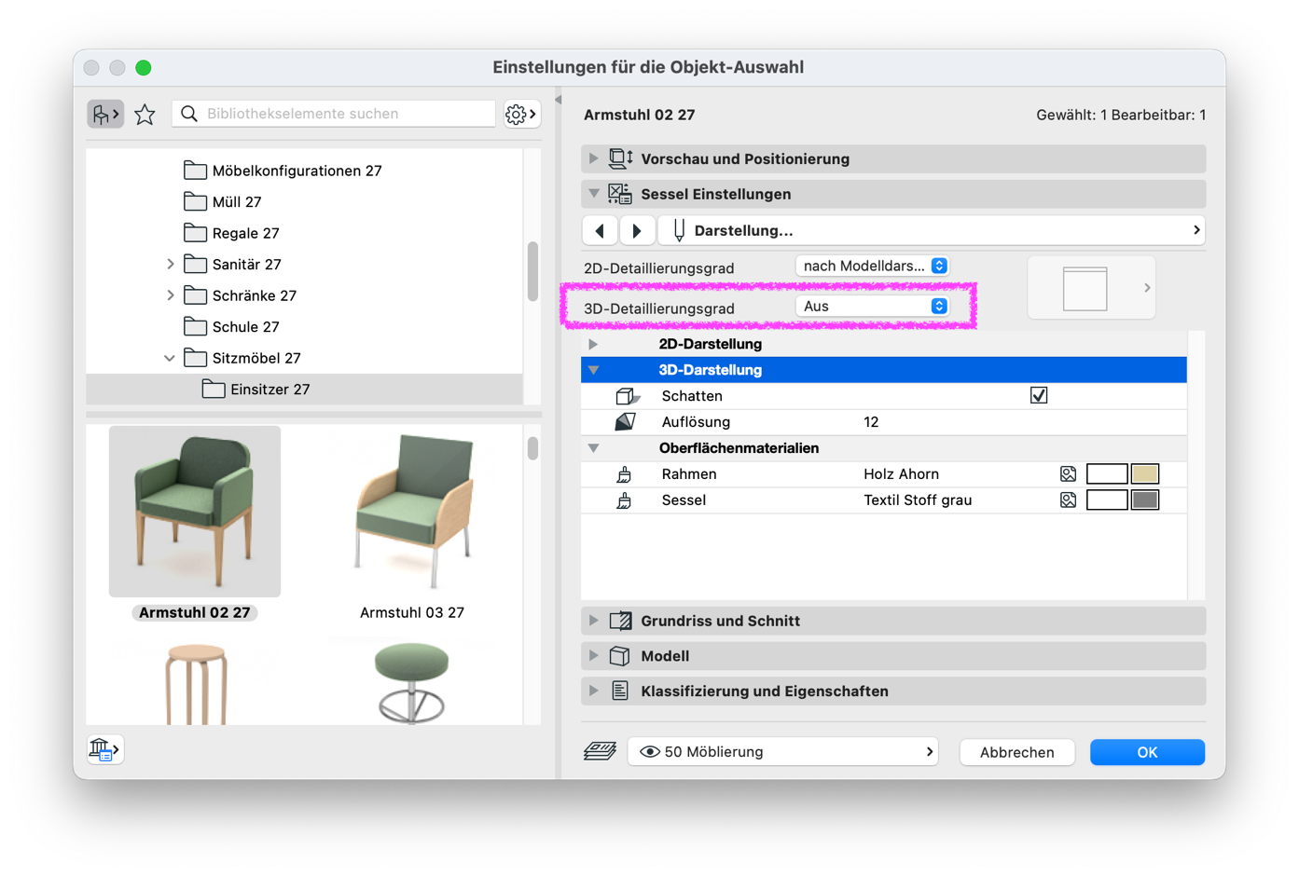Click the Rahmen surface color swatch
Viewport: 1299px width, 876px height.
1145,474
